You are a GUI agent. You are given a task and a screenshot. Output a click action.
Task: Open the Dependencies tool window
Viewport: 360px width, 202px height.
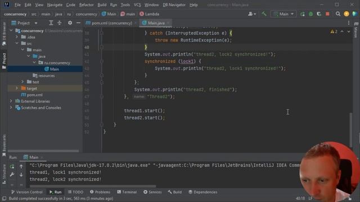(202, 192)
